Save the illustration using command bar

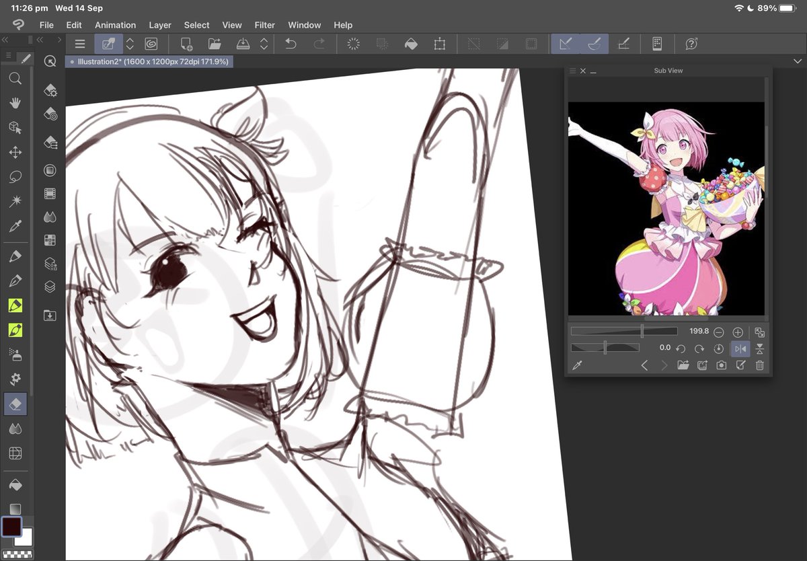(243, 44)
